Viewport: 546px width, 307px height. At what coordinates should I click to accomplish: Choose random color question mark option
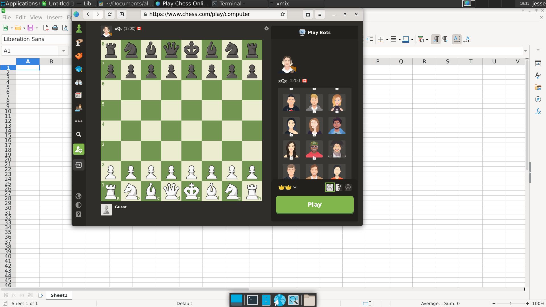pos(339,187)
